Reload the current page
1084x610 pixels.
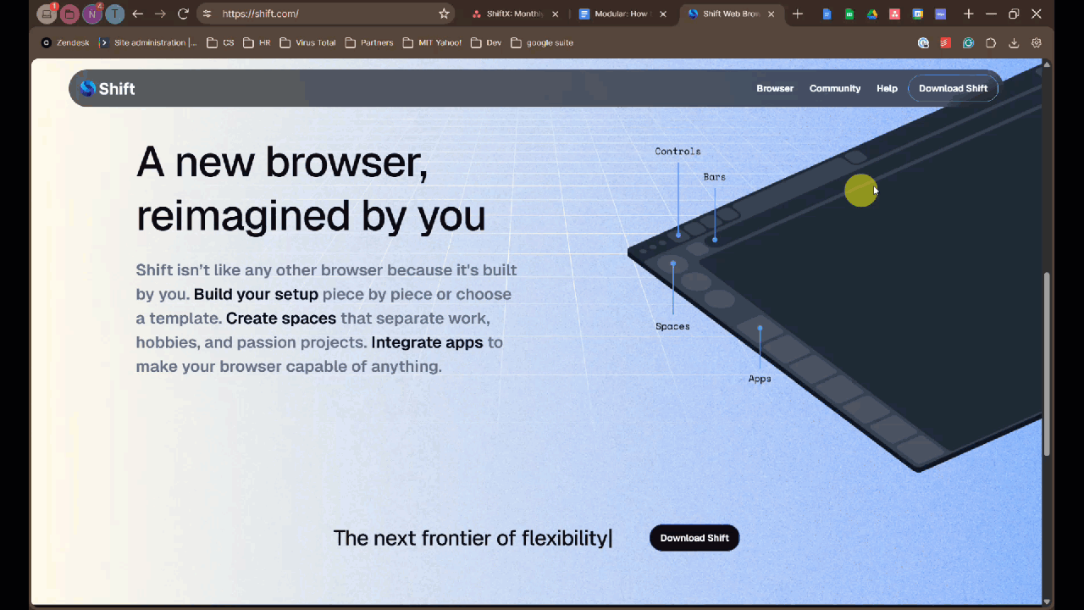tap(183, 14)
